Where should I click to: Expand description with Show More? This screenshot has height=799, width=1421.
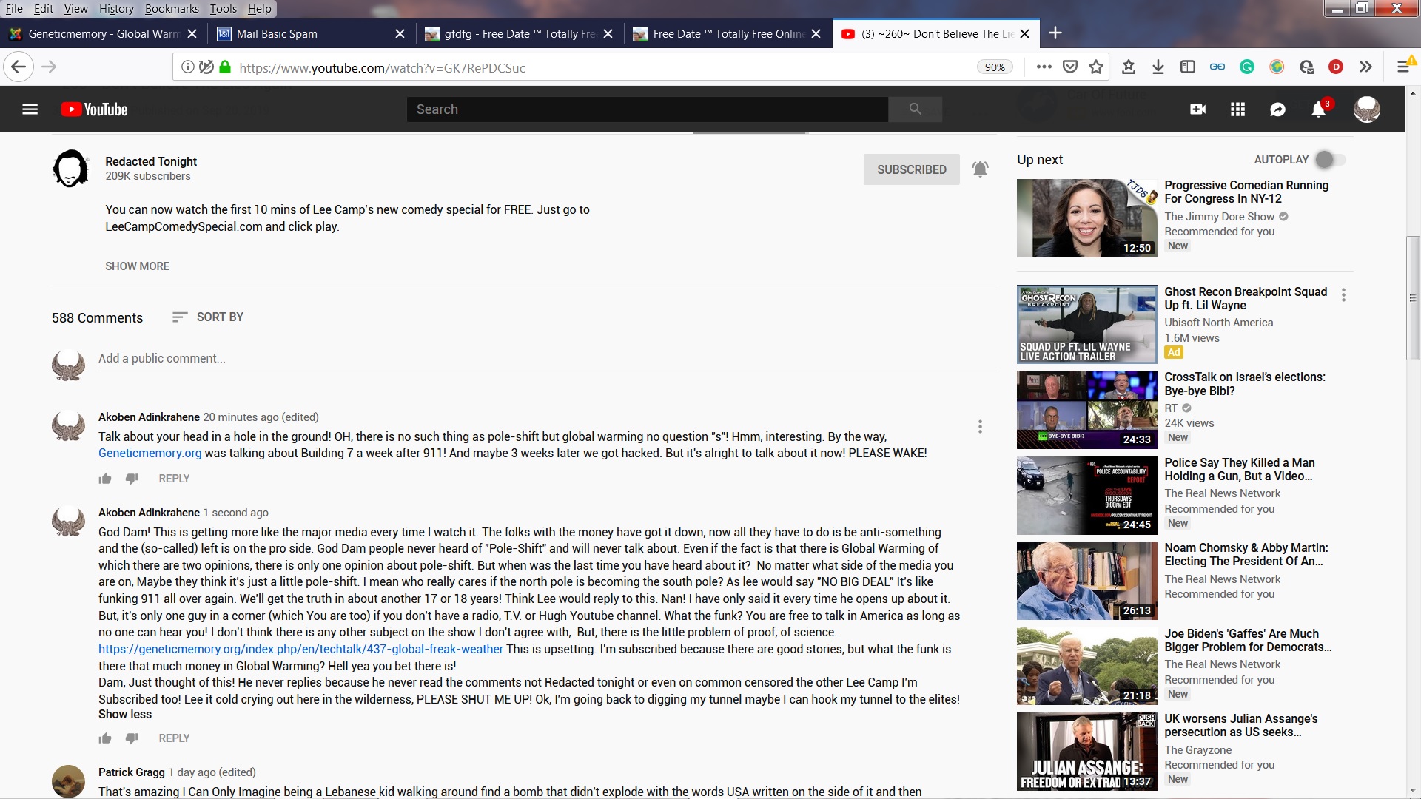pos(137,266)
